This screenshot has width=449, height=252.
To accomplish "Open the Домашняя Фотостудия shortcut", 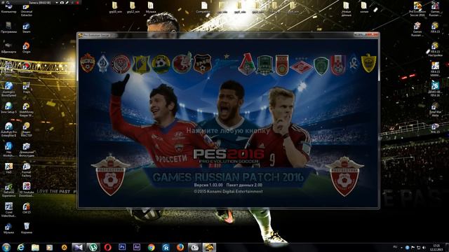I will [27, 149].
